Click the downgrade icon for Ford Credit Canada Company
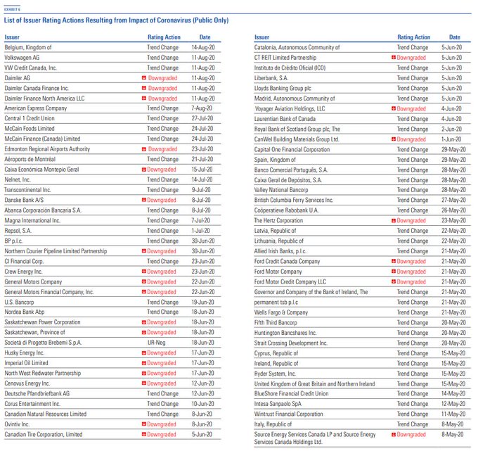Viewport: 478px width, 451px height. click(394, 261)
